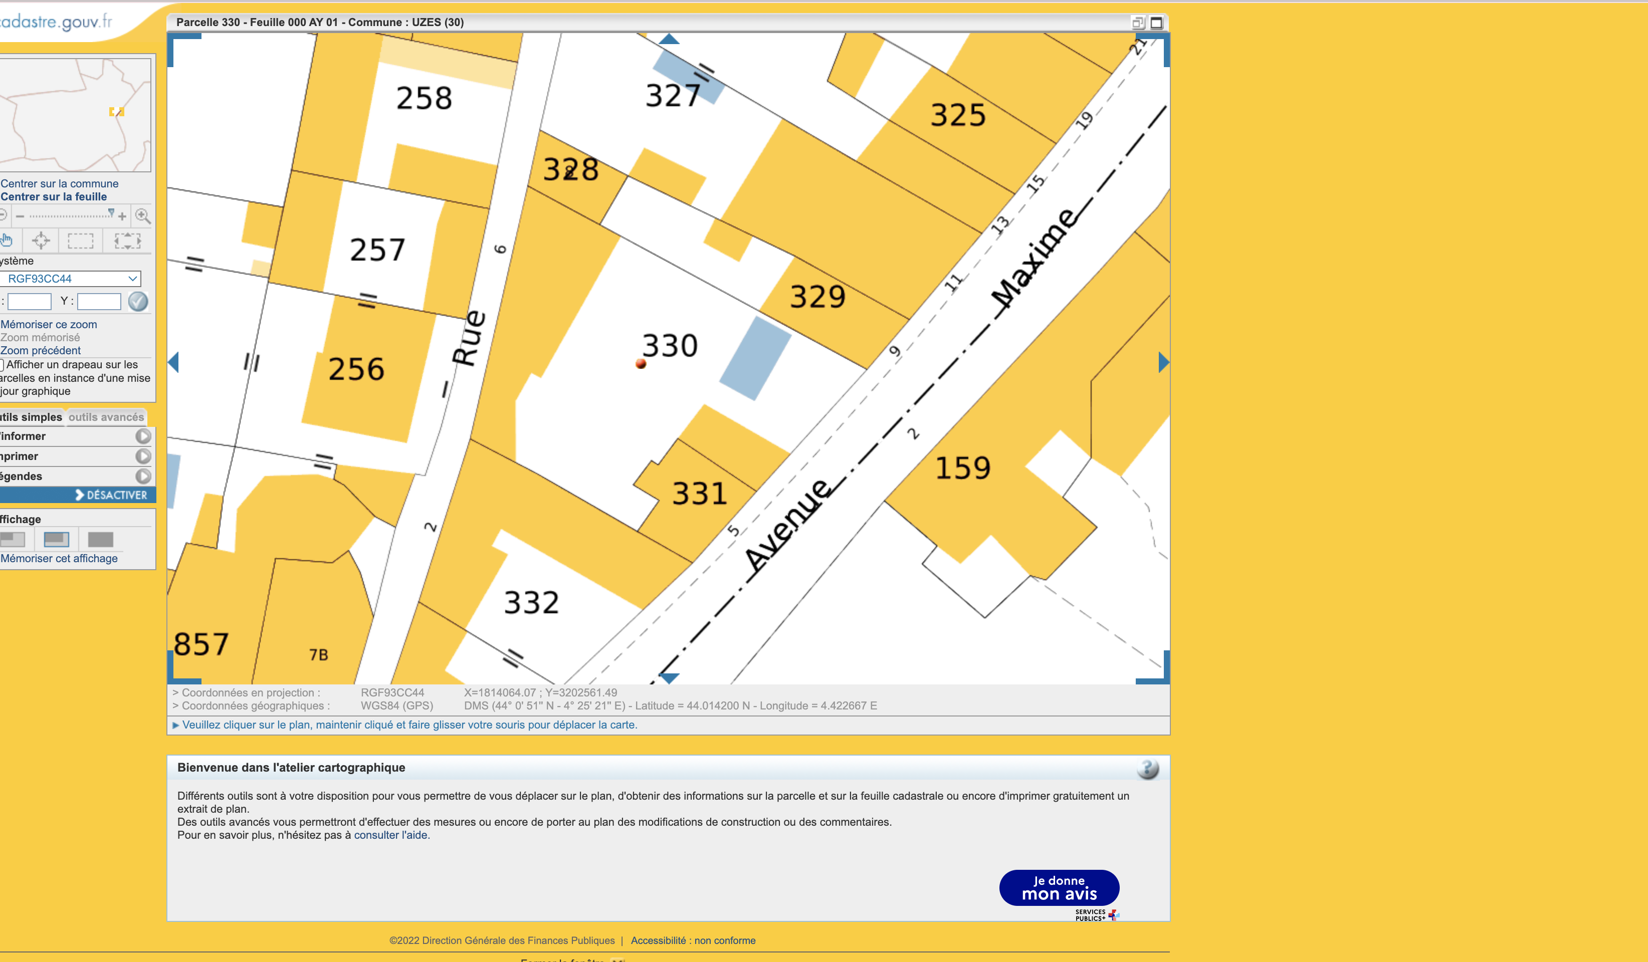Switch to outils avancés tab
Screen dimensions: 1648x962
[x=106, y=417]
